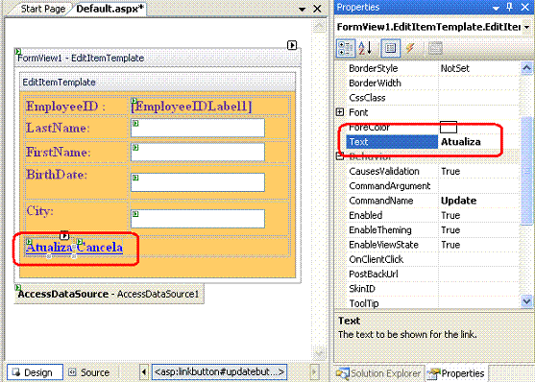This screenshot has width=535, height=382.
Task: Show Events lightning bolt icon
Action: tap(410, 48)
